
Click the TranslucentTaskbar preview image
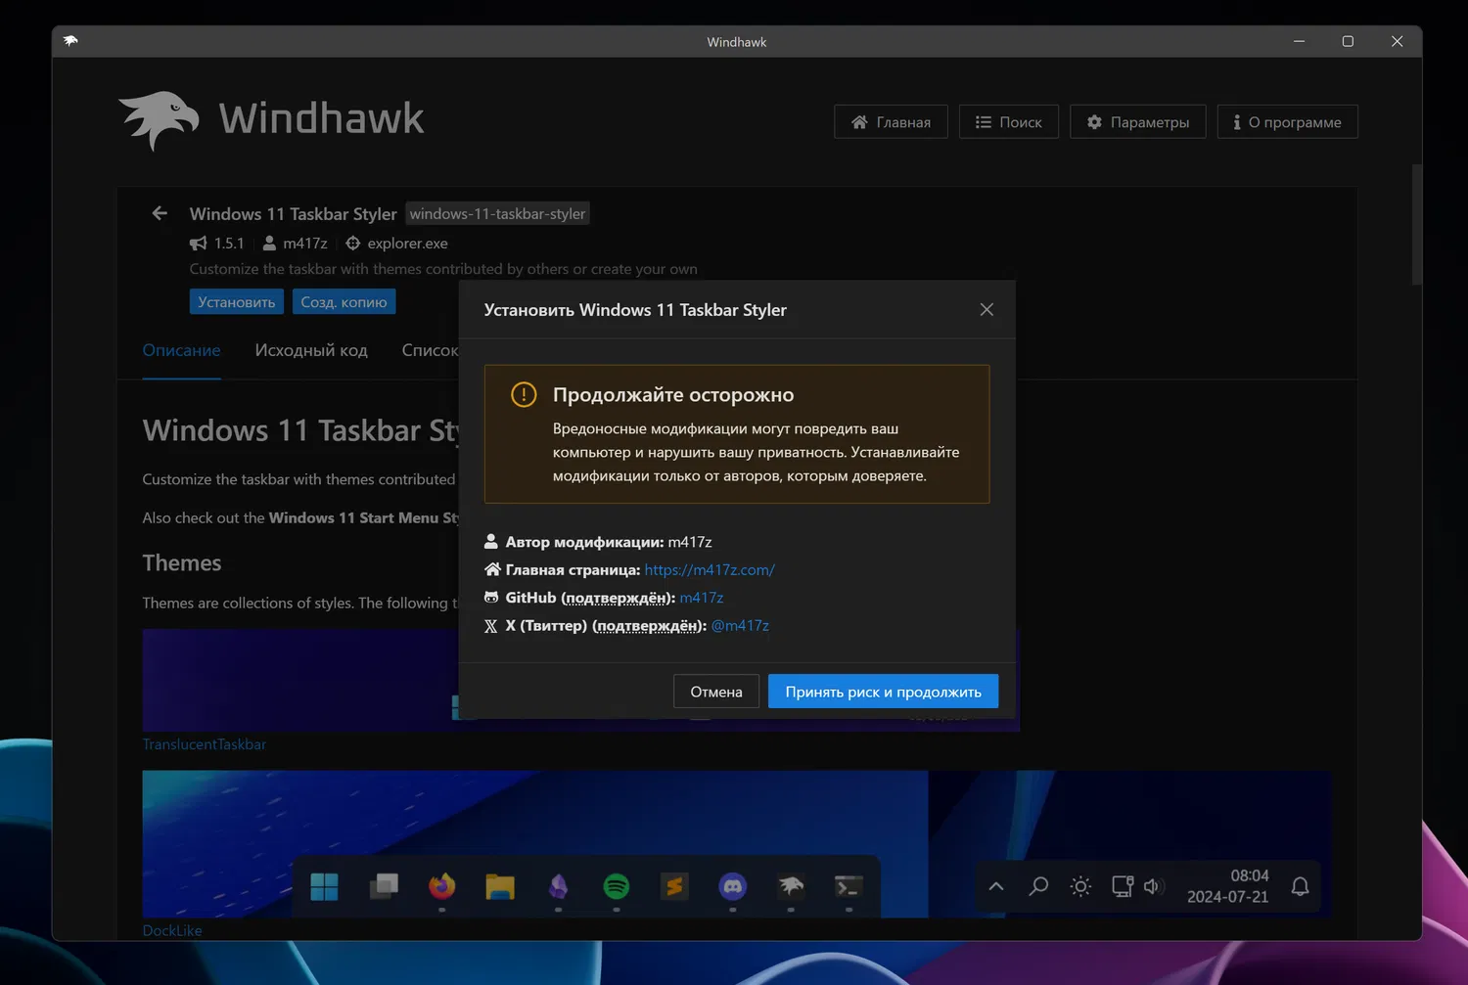click(300, 680)
